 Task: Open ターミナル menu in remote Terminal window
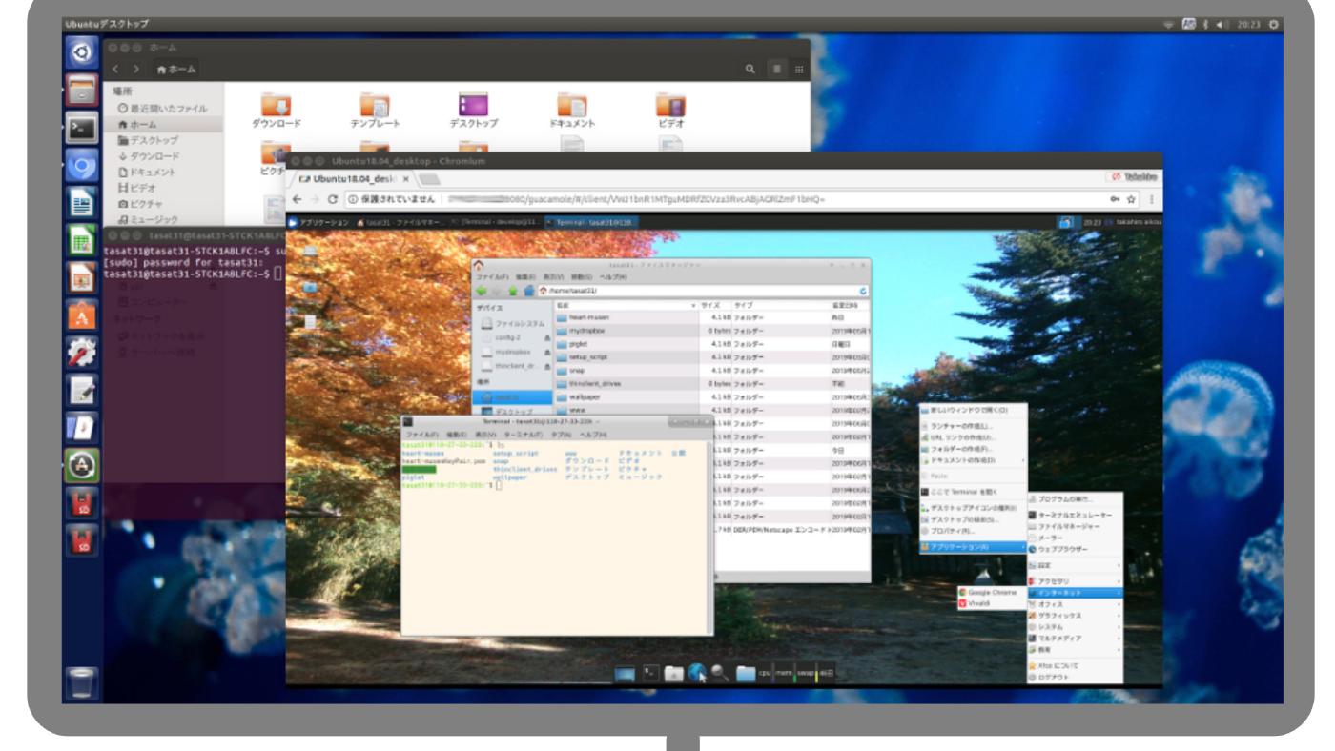pyautogui.click(x=525, y=434)
